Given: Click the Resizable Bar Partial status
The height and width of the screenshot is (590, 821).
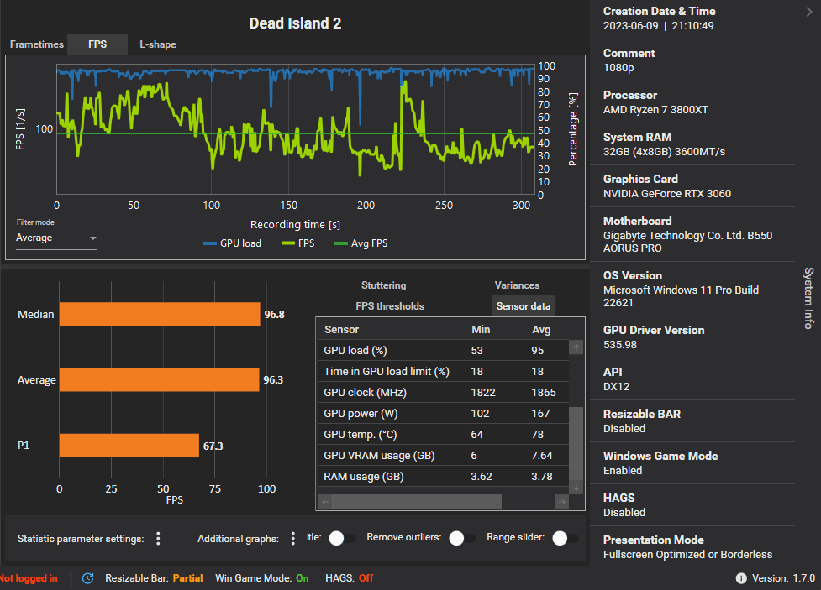Looking at the screenshot, I should tap(187, 578).
